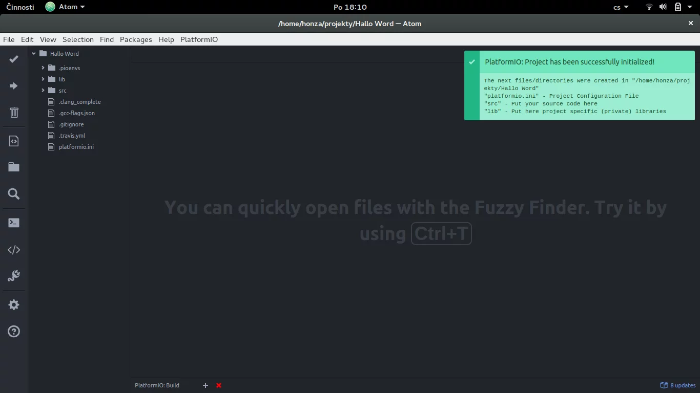Click the .clang_complete file icon
The image size is (700, 393).
tap(51, 102)
